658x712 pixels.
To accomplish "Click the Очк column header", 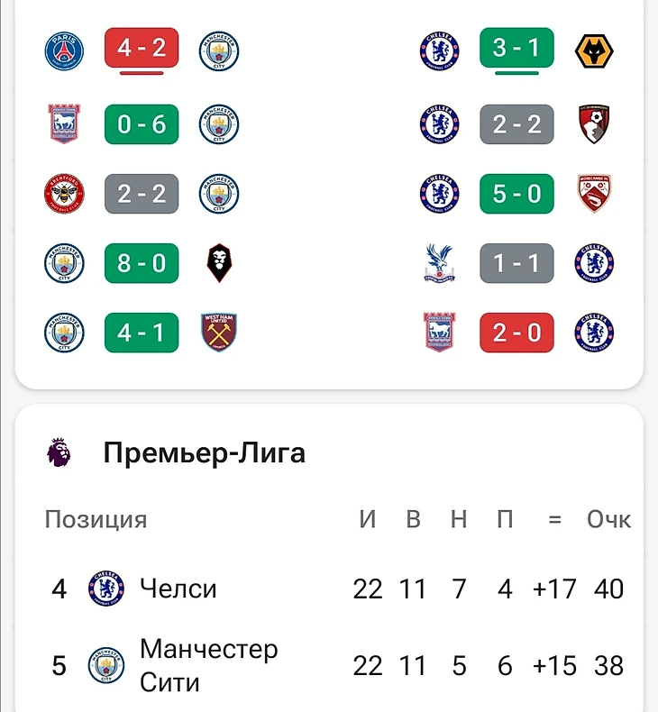I will (608, 520).
